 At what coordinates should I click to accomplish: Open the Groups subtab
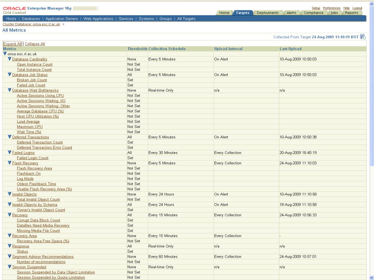(x=165, y=19)
